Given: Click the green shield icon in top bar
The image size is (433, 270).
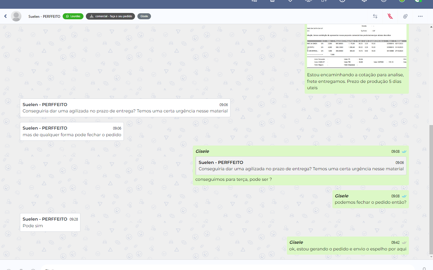Looking at the screenshot, I should 402,1.
